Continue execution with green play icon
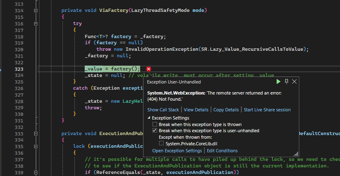Screen dimensions: 340x176 pyautogui.click(x=278, y=81)
